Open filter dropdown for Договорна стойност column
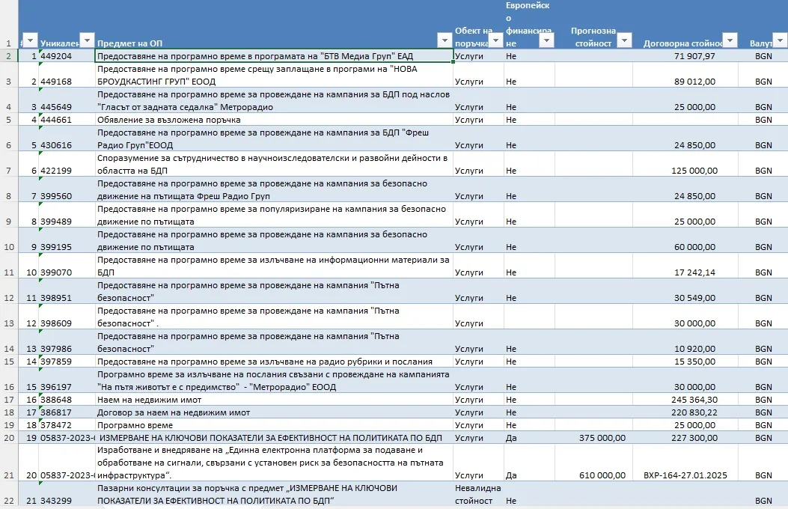 [730, 40]
